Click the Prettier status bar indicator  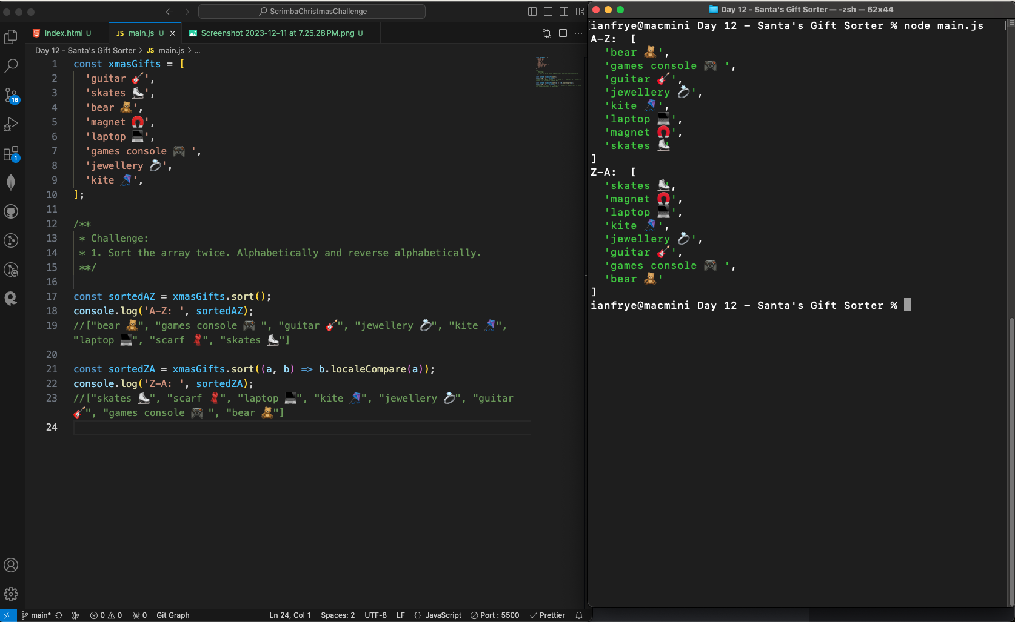pos(548,615)
